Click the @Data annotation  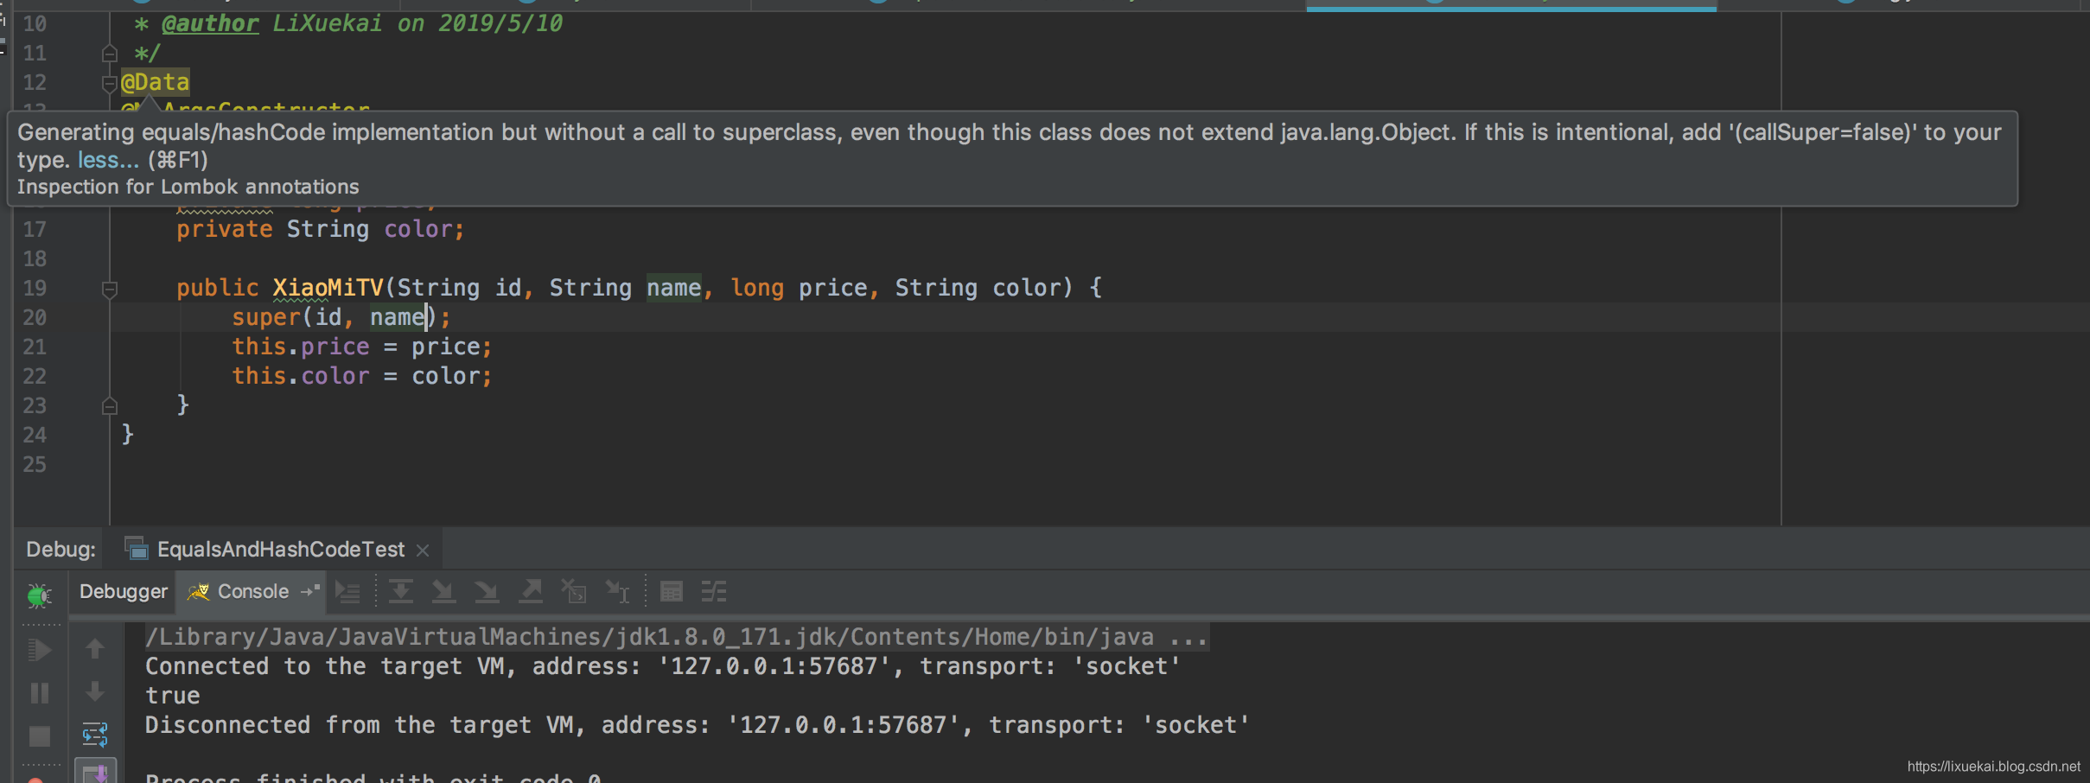155,82
